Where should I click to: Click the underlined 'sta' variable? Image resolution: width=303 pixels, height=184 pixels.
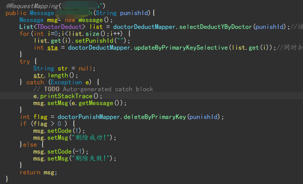pos(53,48)
